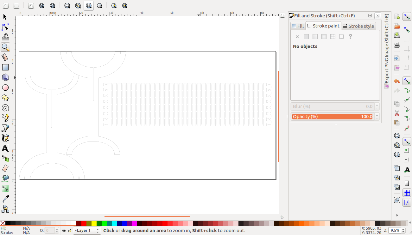Screen dimensions: 412x235
Task: Toggle snap to grids
Action: 407,193
